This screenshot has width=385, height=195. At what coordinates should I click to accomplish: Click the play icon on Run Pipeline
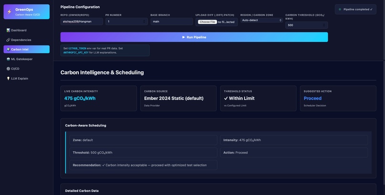183,37
